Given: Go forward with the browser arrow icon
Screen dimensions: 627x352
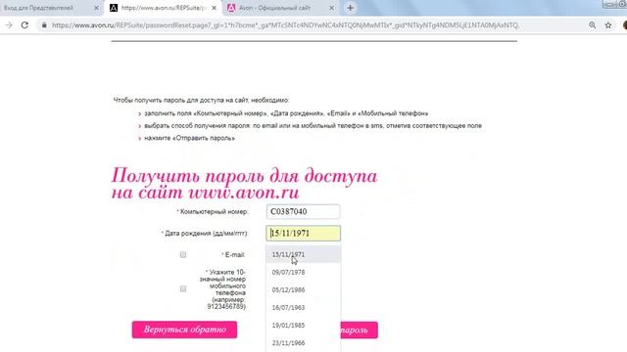Looking at the screenshot, I should point(9,25).
